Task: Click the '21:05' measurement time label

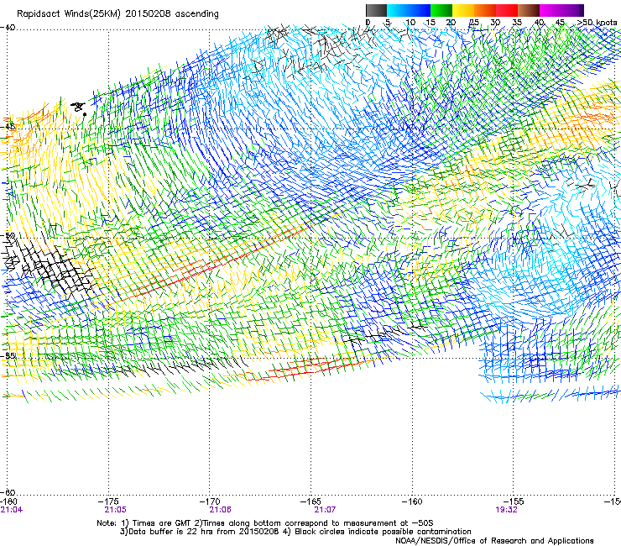Action: (115, 510)
